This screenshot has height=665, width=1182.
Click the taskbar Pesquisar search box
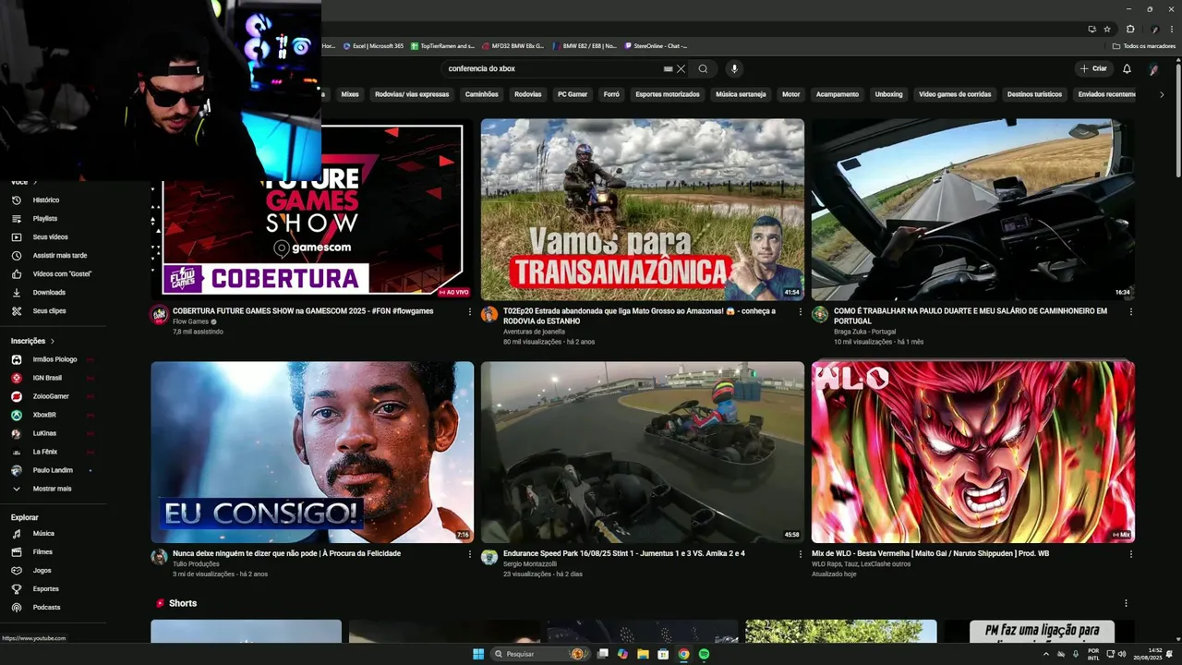pyautogui.click(x=539, y=654)
